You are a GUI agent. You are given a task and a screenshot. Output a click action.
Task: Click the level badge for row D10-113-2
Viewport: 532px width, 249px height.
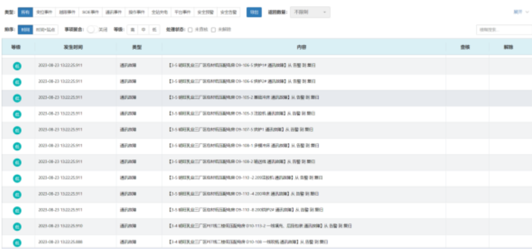pos(17,226)
